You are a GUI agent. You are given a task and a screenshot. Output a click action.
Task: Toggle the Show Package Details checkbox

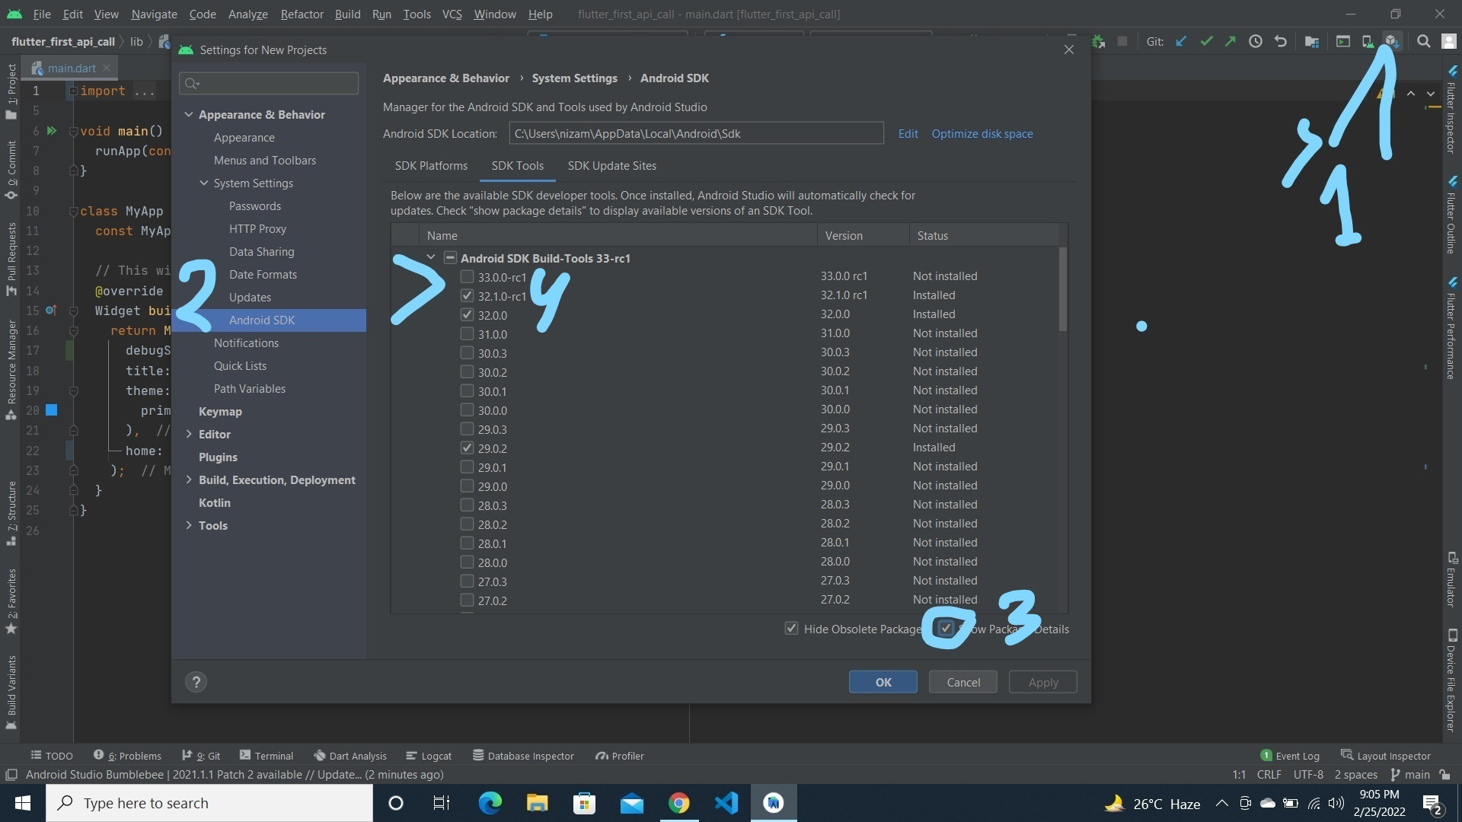(944, 628)
